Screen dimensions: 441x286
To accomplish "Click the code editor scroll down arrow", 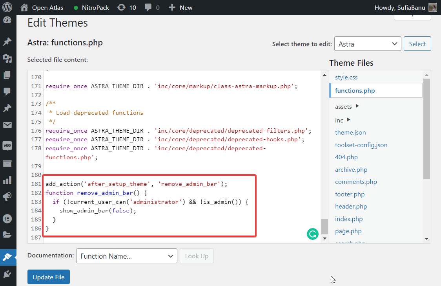I will (x=324, y=238).
